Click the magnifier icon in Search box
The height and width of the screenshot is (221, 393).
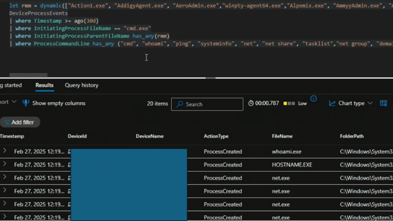tap(180, 104)
